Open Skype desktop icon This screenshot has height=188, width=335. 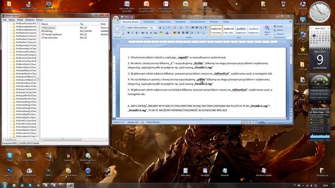click(x=9, y=157)
